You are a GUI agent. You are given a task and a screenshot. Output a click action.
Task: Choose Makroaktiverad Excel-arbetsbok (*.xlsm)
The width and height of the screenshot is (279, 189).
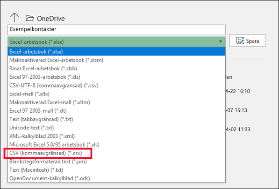click(x=116, y=60)
